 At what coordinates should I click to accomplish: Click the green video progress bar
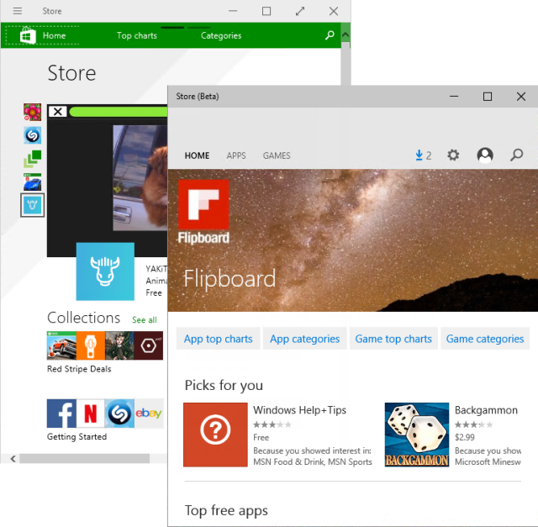[119, 112]
